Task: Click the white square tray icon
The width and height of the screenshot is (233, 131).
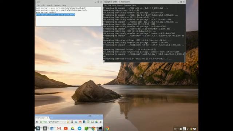Action: tap(184, 129)
